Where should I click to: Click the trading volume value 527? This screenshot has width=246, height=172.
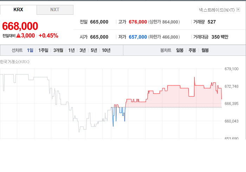212,22
